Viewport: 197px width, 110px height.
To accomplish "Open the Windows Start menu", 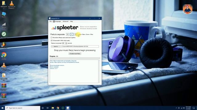I will click(2, 108).
